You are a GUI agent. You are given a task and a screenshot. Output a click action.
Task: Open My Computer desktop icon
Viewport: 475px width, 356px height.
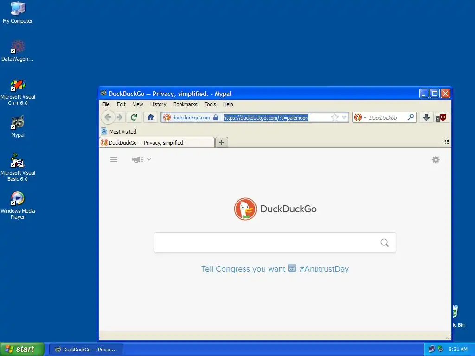[18, 13]
